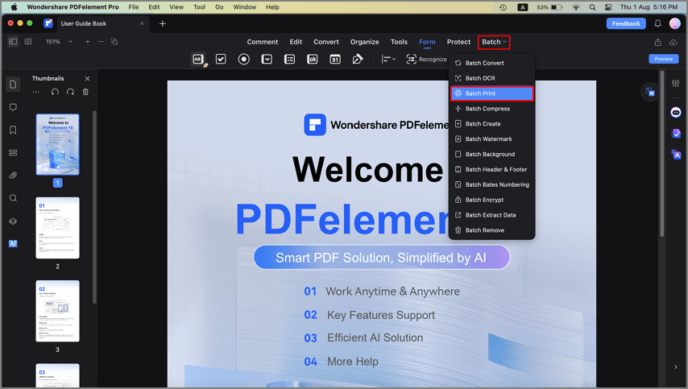The width and height of the screenshot is (688, 389).
Task: Click the Preview button
Action: 664,59
